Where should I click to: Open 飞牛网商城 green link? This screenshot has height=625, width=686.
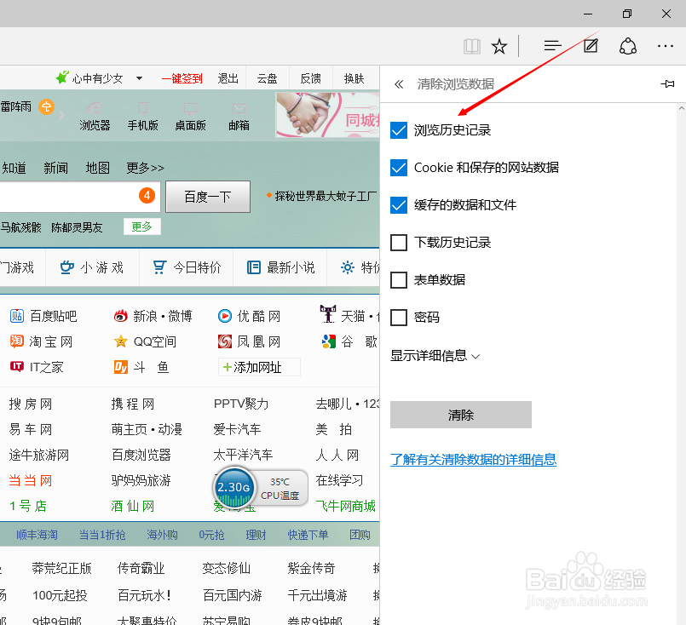pyautogui.click(x=346, y=506)
